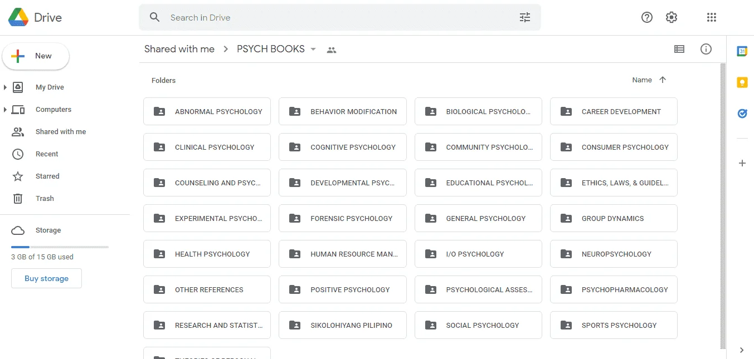Select GROUP DYNAMICS folder
This screenshot has height=359, width=754.
coord(614,218)
